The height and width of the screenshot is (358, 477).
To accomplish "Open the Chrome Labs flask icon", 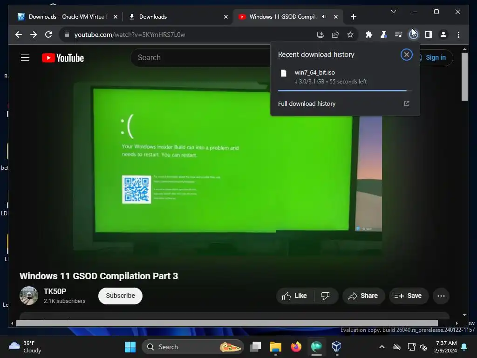I will click(x=384, y=34).
